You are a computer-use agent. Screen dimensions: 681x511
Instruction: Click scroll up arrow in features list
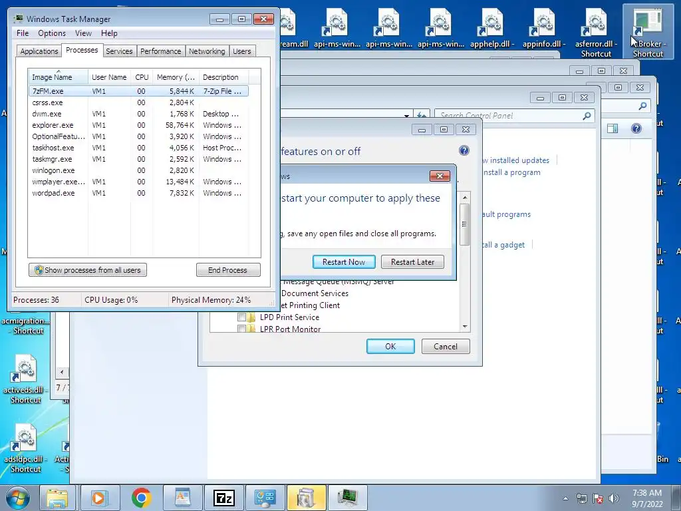[465, 198]
